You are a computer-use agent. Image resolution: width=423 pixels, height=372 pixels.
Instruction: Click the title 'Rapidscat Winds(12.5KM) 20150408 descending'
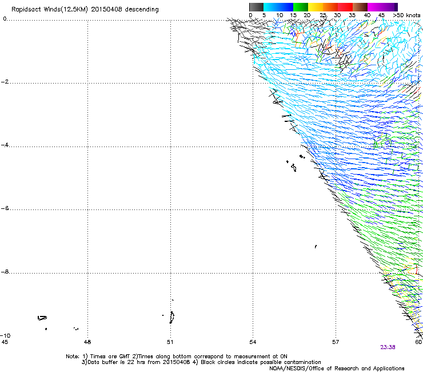click(85, 10)
